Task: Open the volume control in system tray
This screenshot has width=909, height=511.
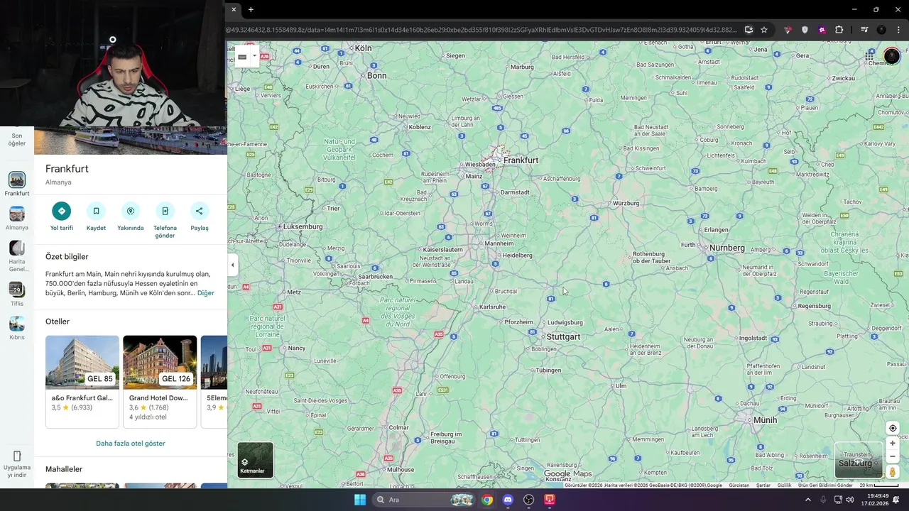Action: [x=850, y=500]
